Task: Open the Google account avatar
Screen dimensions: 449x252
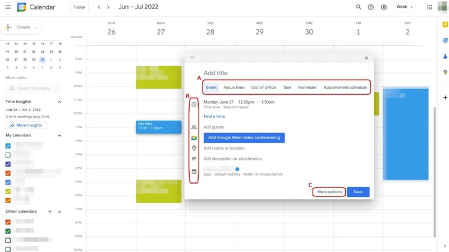Action: pyautogui.click(x=443, y=7)
